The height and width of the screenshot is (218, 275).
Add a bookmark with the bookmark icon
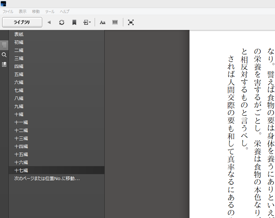pyautogui.click(x=74, y=22)
